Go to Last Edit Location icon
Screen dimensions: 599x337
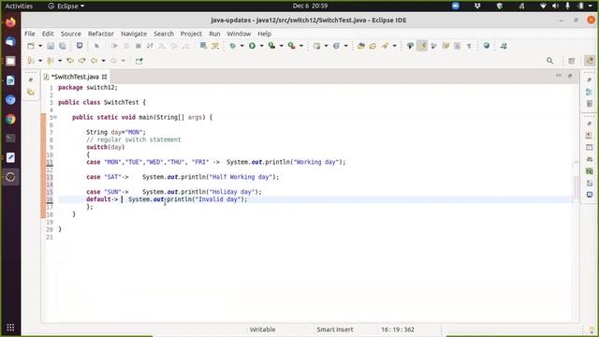coord(70,61)
